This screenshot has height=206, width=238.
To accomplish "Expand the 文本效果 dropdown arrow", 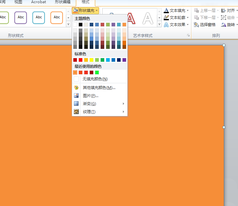I will pyautogui.click(x=188, y=24).
